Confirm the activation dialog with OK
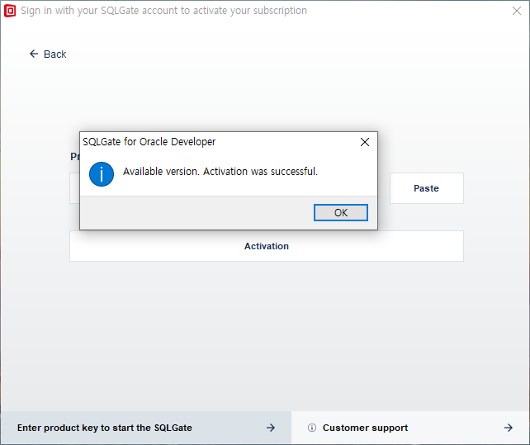530x445 pixels. pyautogui.click(x=341, y=213)
